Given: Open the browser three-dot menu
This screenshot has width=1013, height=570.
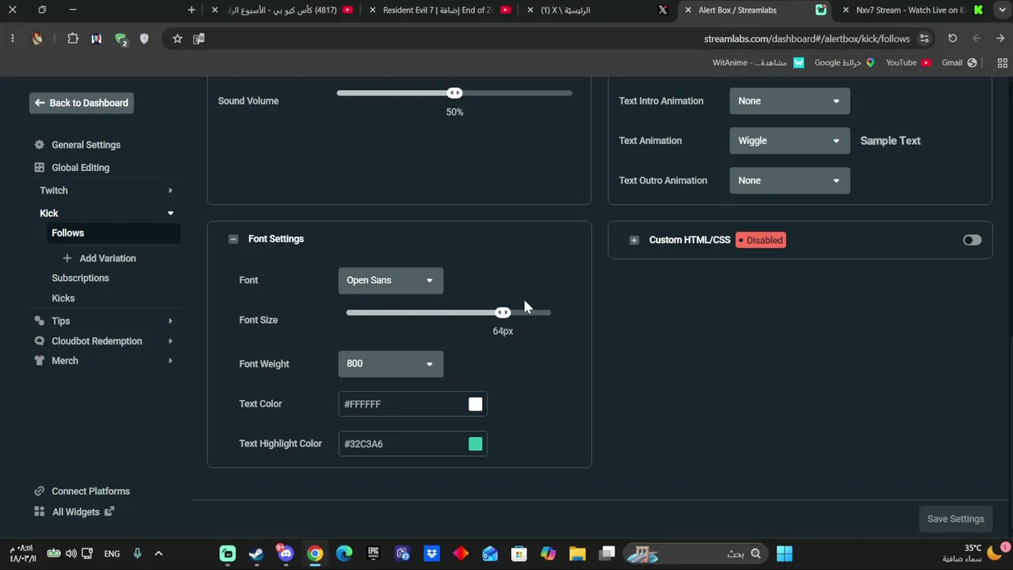Looking at the screenshot, I should (13, 39).
